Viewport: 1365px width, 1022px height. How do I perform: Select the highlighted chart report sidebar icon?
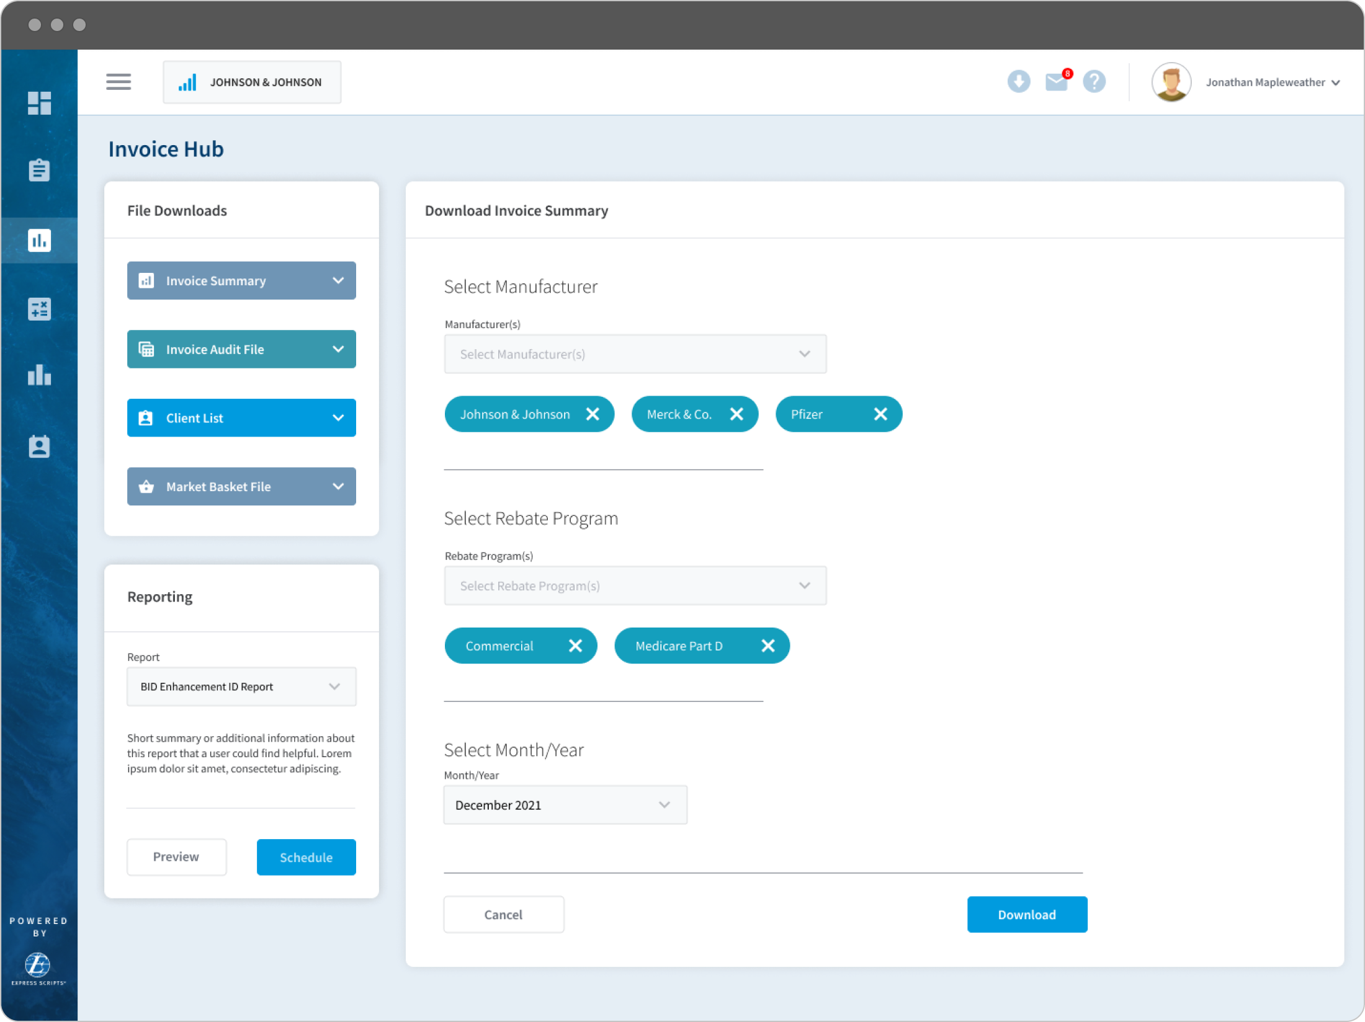39,240
